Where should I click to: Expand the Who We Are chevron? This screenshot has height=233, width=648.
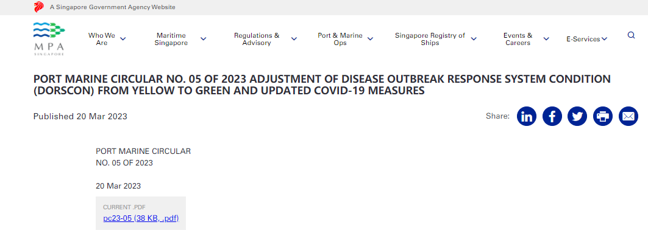click(123, 39)
